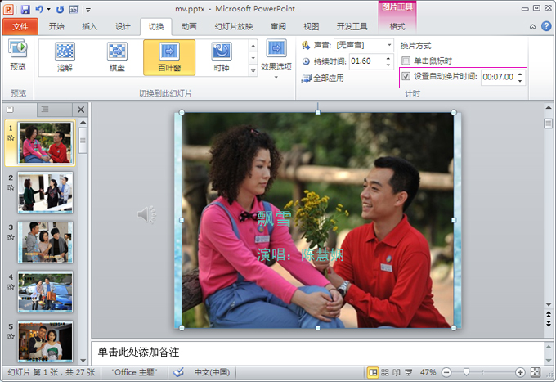The width and height of the screenshot is (556, 382).
Task: Click the audio speaker icon beside slide
Action: (x=146, y=214)
